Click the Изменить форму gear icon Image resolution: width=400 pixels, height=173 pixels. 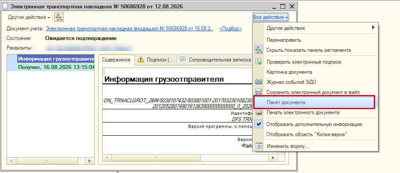[x=259, y=146]
